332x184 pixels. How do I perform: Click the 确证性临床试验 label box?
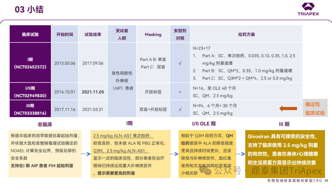point(315,109)
